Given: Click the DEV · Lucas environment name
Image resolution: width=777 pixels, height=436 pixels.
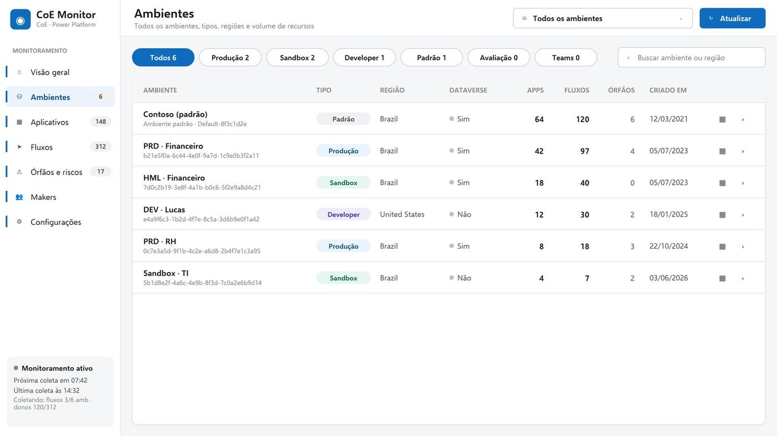Looking at the screenshot, I should coord(164,209).
